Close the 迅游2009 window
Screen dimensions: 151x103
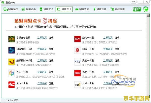tap(147, 2)
